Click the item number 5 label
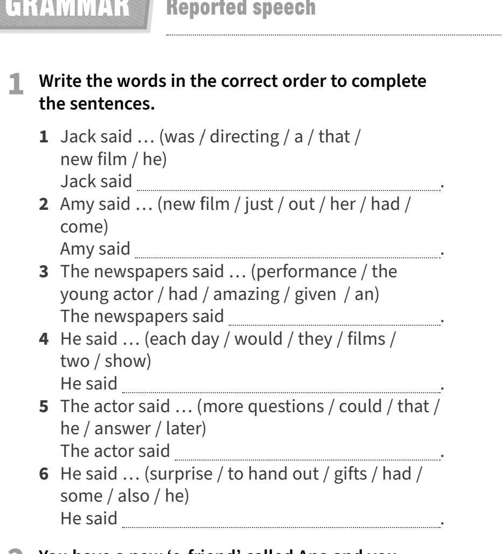The image size is (502, 554). click(44, 407)
